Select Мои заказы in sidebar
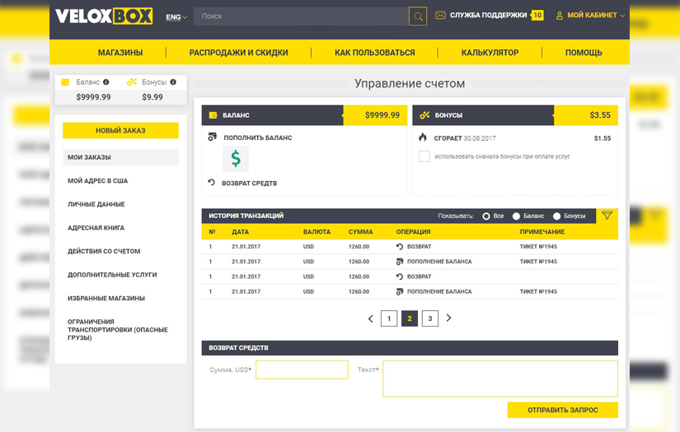The height and width of the screenshot is (432, 680). (120, 157)
